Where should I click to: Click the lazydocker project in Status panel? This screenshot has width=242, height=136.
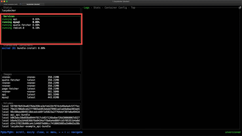point(9,10)
